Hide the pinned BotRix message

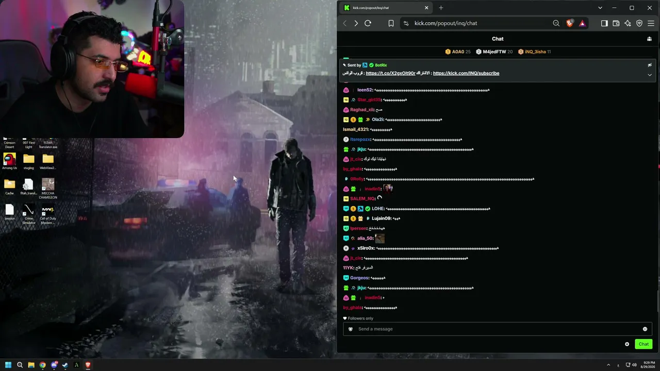[650, 65]
